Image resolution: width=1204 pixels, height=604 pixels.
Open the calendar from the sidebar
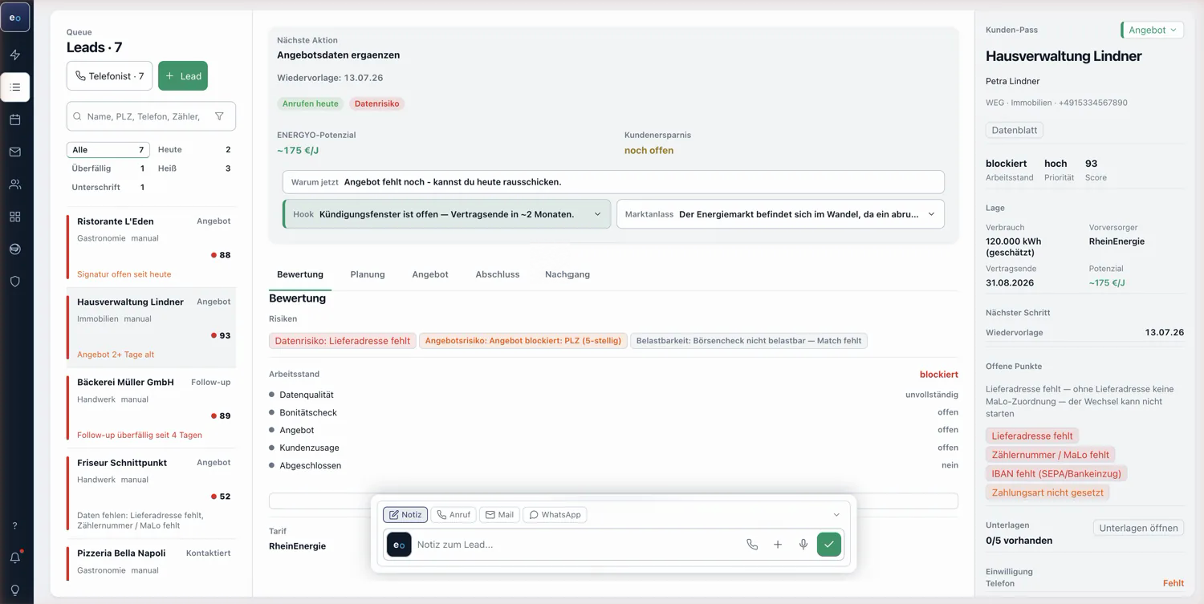point(15,120)
